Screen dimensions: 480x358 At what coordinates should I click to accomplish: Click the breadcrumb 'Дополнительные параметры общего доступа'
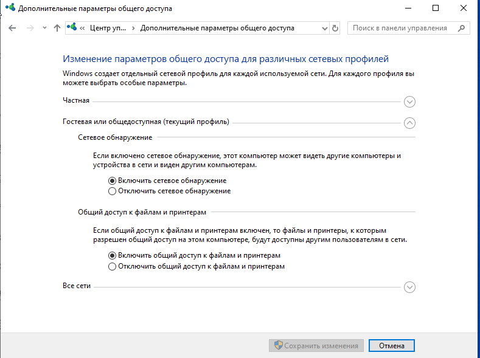click(217, 28)
